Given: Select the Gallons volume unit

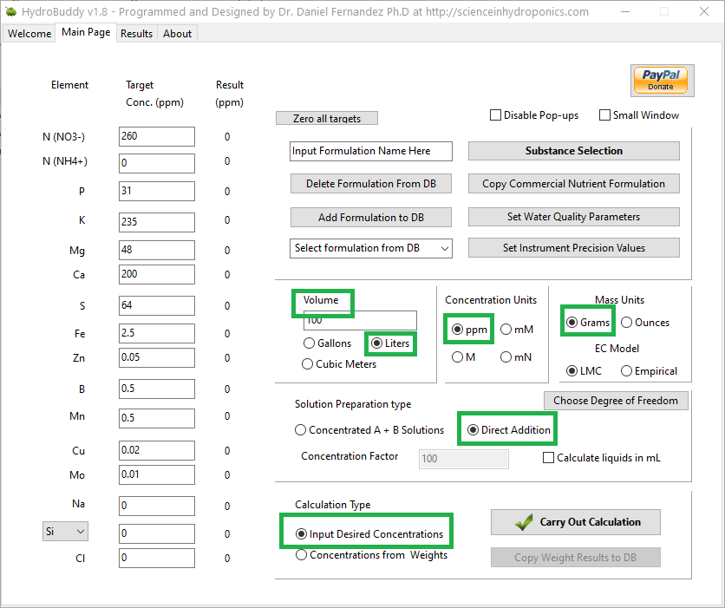Looking at the screenshot, I should click(310, 343).
